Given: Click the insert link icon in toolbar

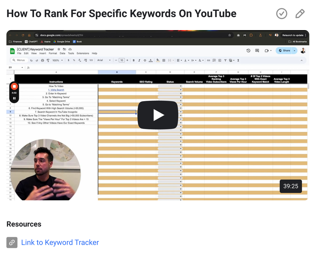Looking at the screenshot, I should tap(209, 60).
